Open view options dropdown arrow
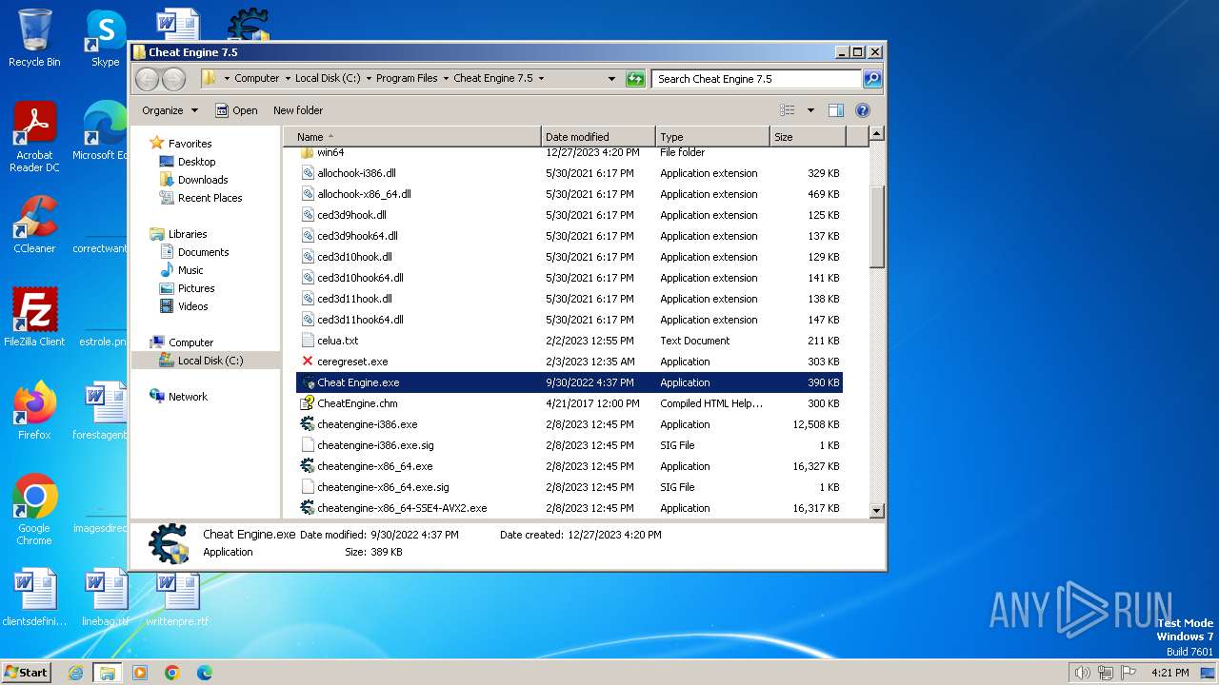The height and width of the screenshot is (685, 1219). click(810, 110)
